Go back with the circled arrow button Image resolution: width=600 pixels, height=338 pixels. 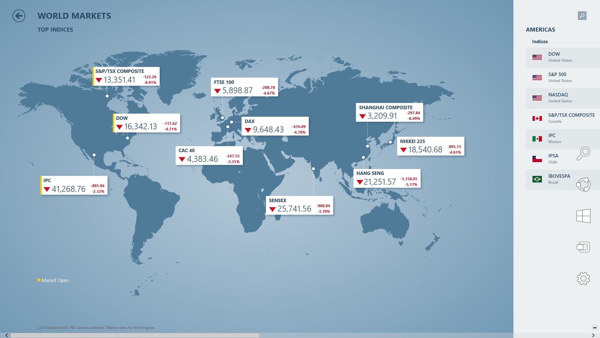pyautogui.click(x=19, y=16)
